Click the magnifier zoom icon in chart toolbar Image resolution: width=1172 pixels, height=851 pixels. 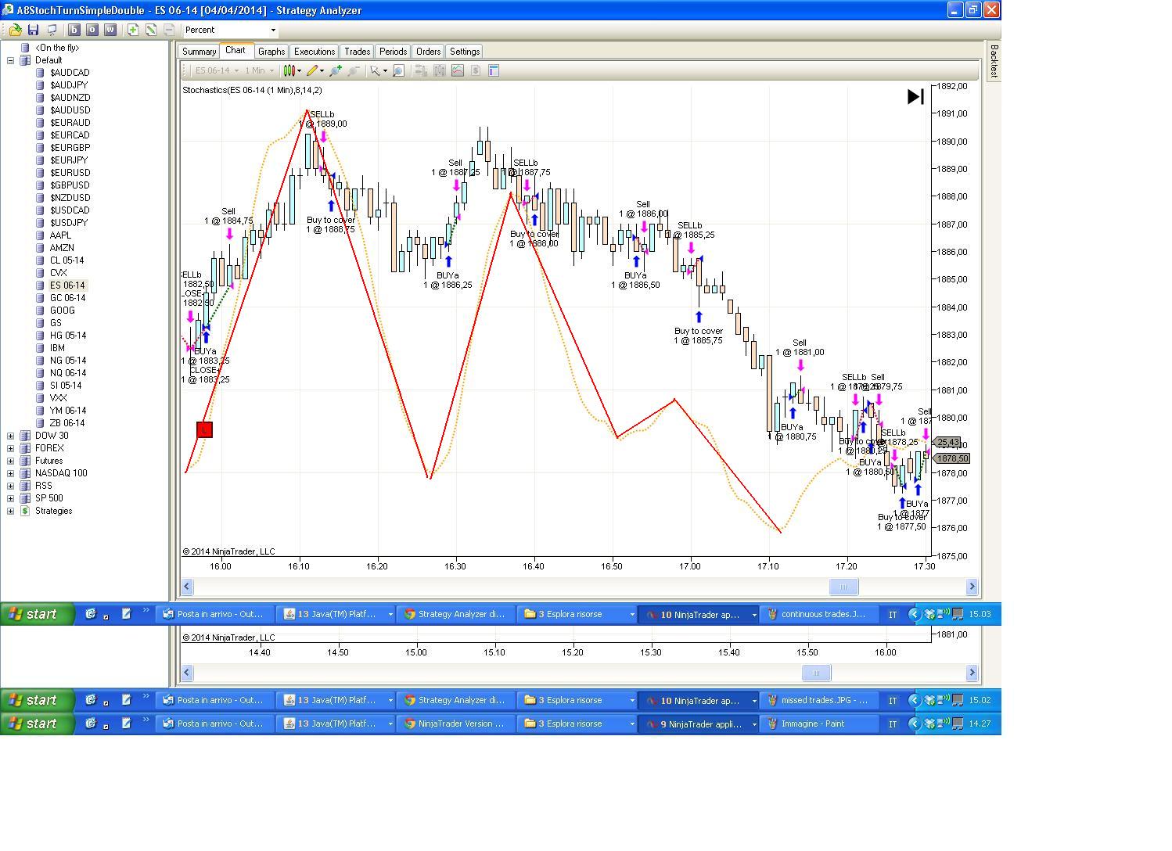398,70
